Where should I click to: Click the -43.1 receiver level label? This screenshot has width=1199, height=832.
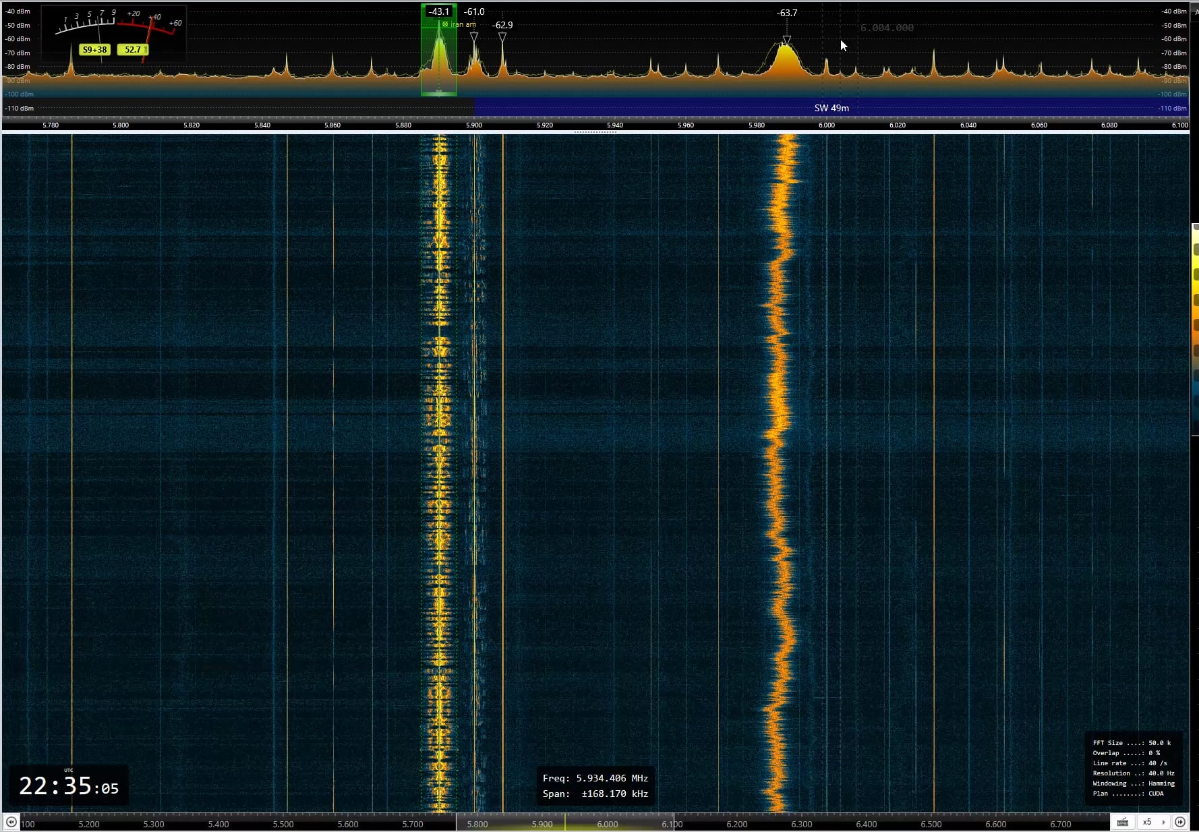(439, 11)
